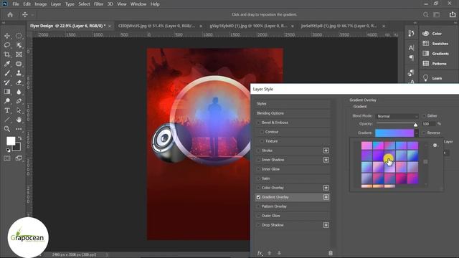The width and height of the screenshot is (459, 258).
Task: Select the Brush tool
Action: (7, 73)
